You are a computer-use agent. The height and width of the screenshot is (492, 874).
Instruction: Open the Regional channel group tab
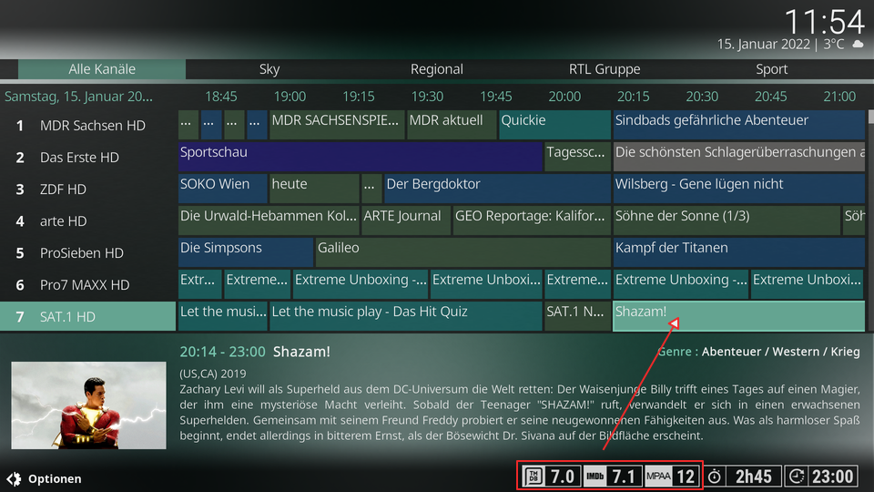pos(436,69)
